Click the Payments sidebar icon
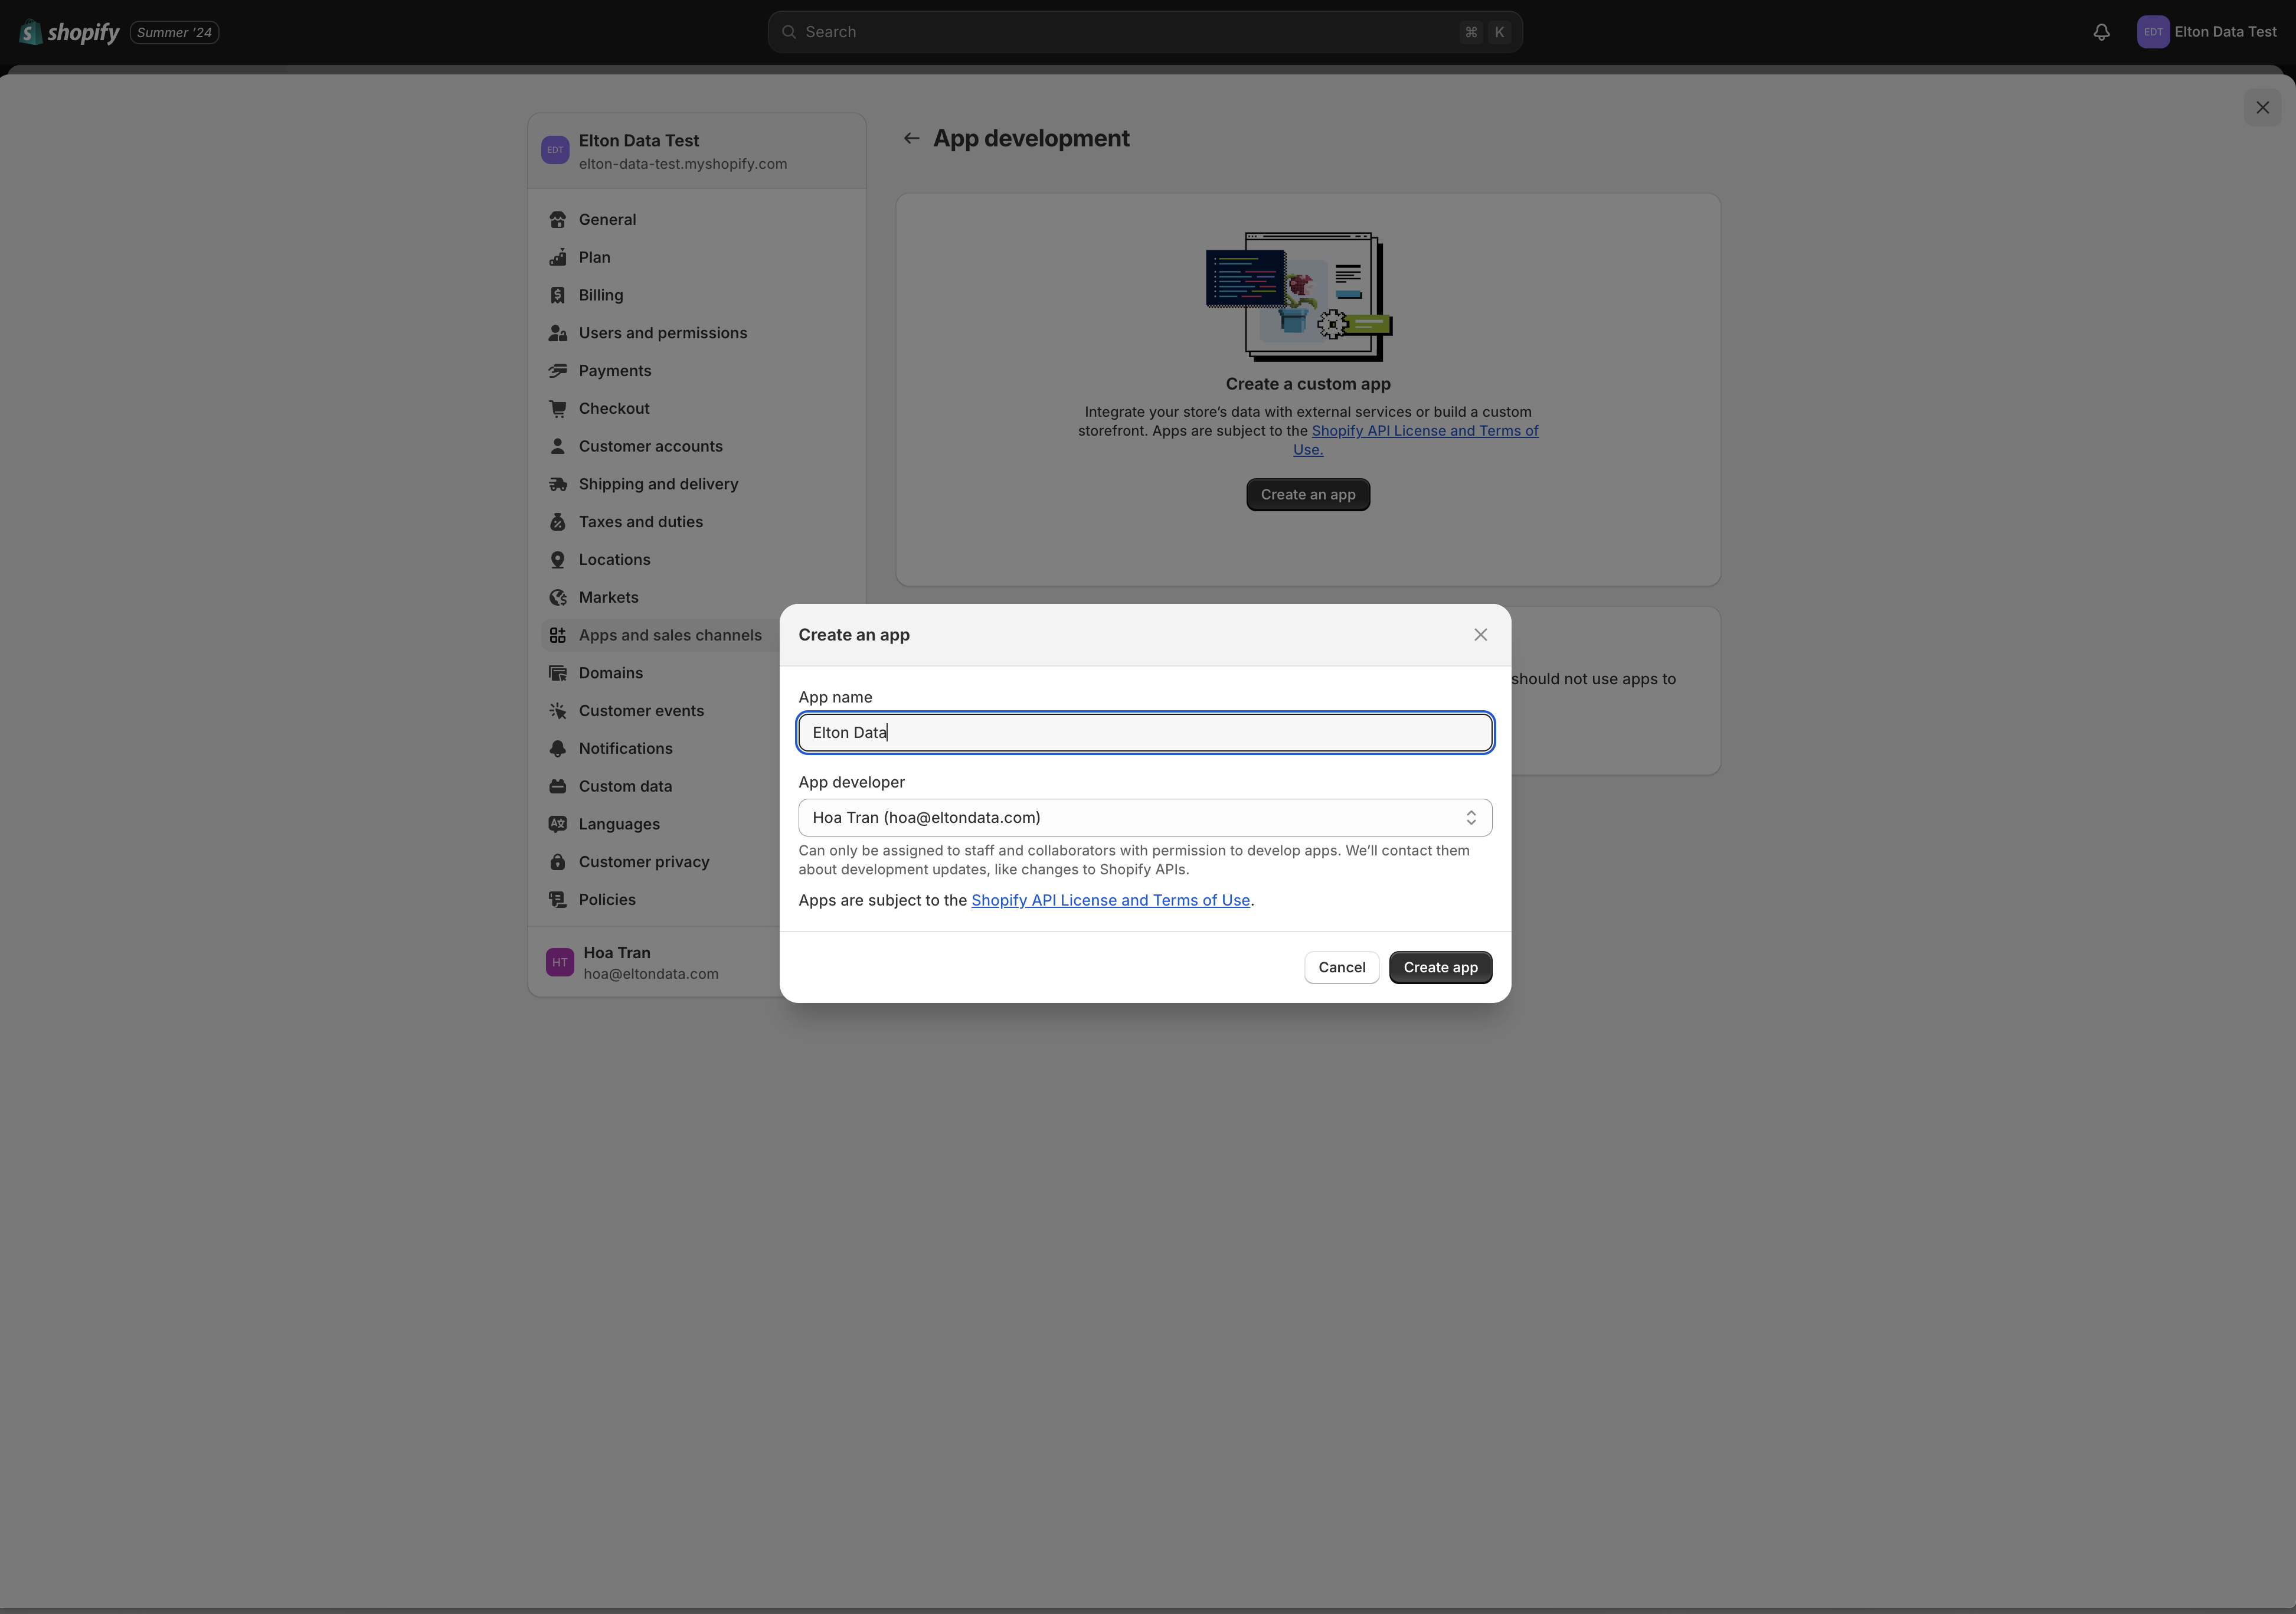The height and width of the screenshot is (1614, 2296). click(558, 370)
